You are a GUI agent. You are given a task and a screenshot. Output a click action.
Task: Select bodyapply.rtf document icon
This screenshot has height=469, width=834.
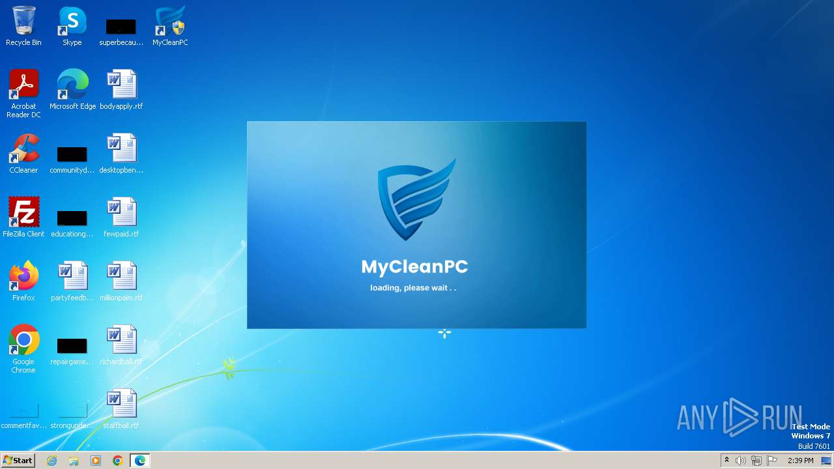121,90
